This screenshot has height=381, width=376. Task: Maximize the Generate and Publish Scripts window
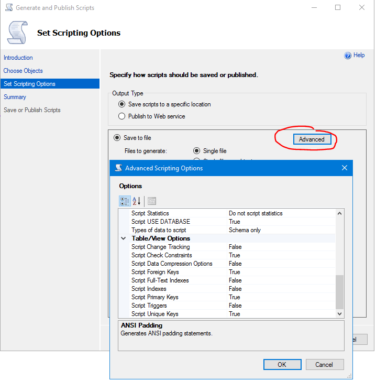click(338, 7)
